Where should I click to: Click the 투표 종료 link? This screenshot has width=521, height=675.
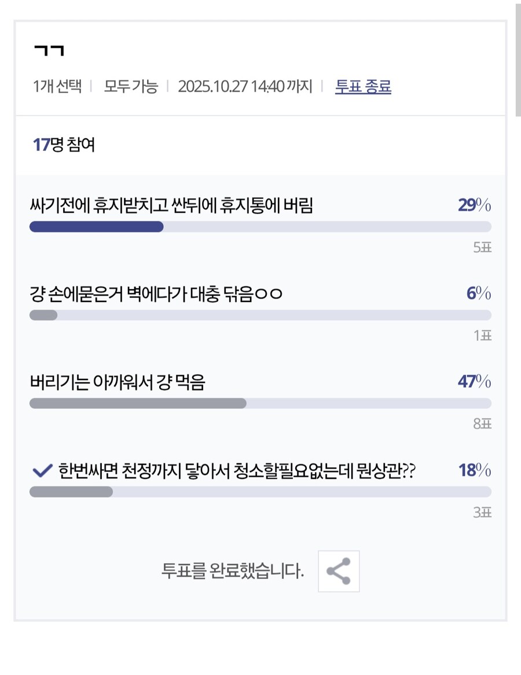tap(363, 87)
